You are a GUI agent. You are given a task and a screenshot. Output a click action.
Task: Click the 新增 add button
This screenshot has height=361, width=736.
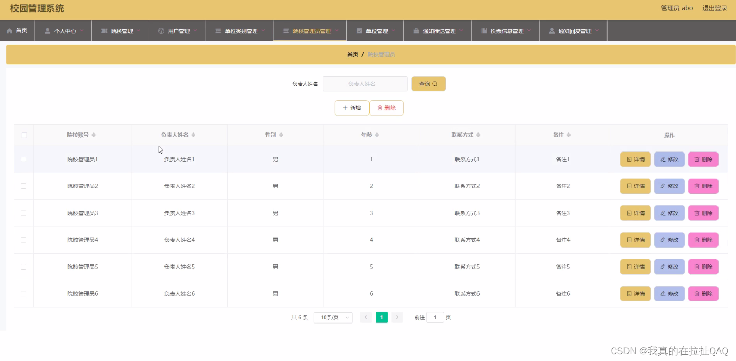[352, 108]
